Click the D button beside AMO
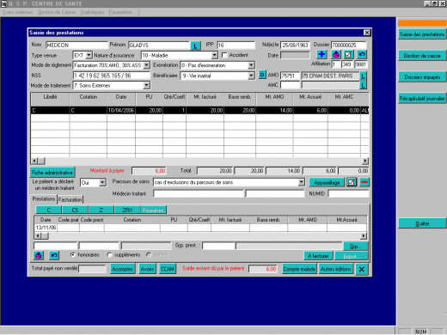Screen dimensions: 447x335 pos(262,76)
